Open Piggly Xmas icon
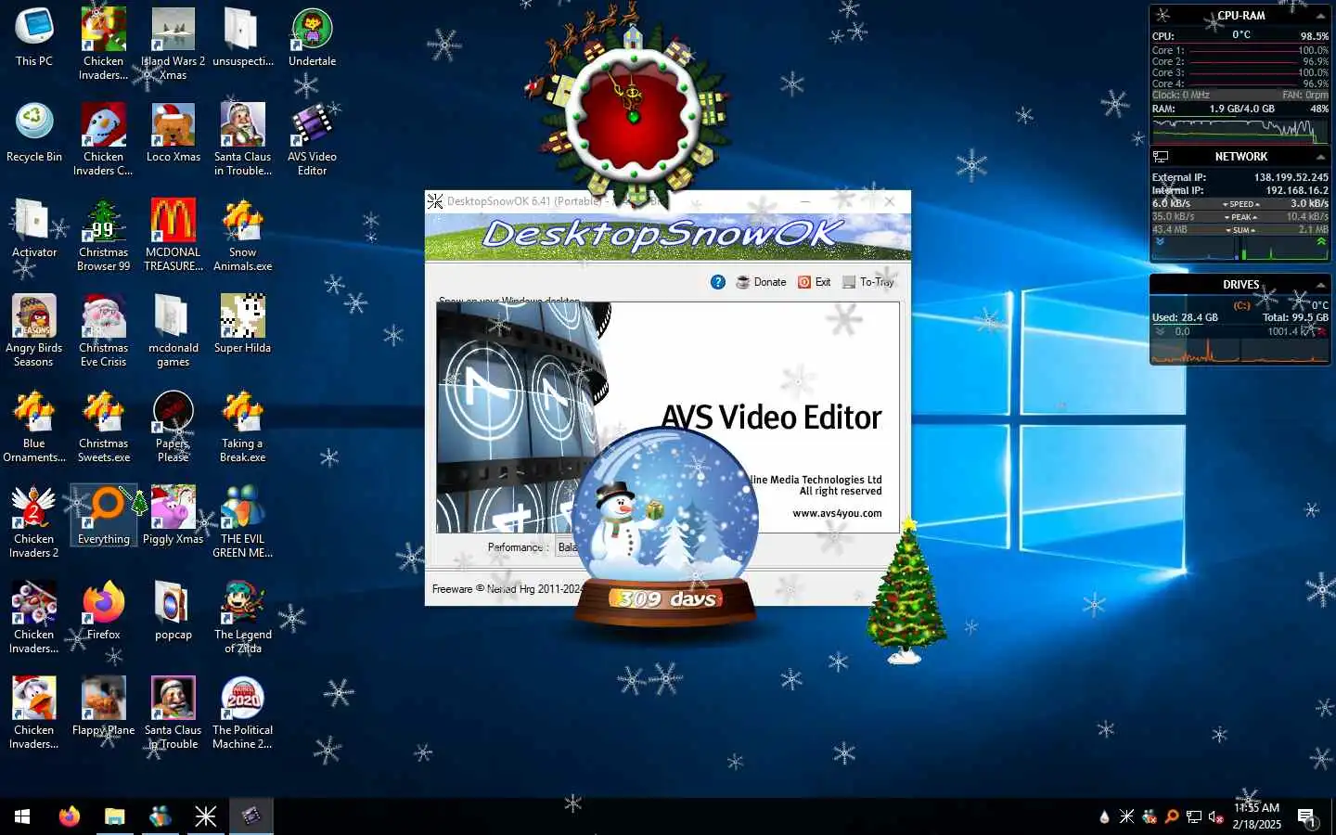1336x835 pixels. (173, 515)
